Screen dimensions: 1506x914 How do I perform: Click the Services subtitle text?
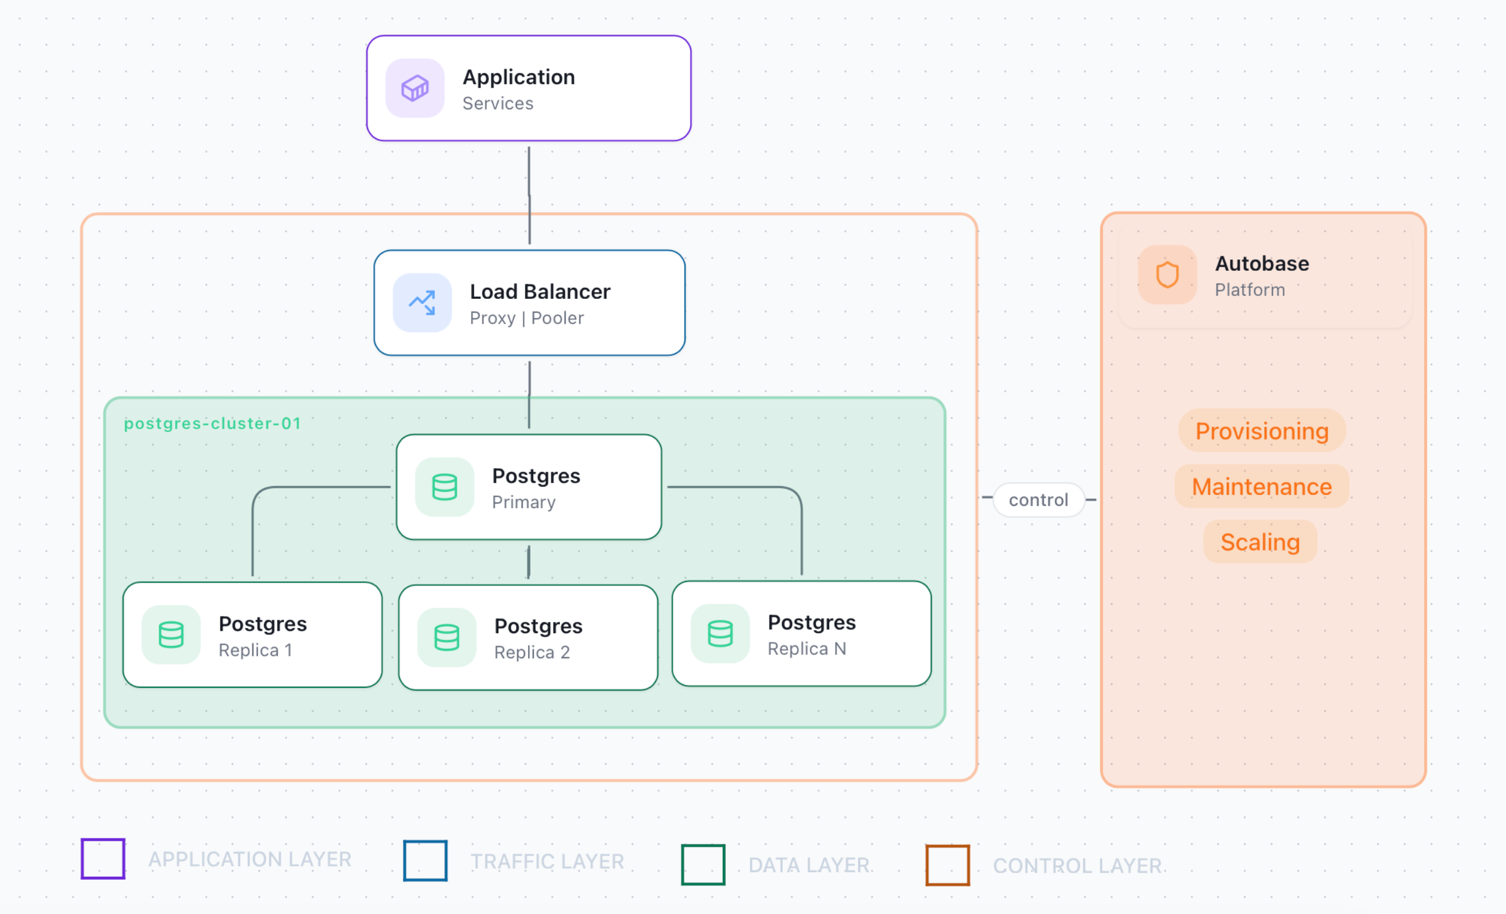[498, 103]
